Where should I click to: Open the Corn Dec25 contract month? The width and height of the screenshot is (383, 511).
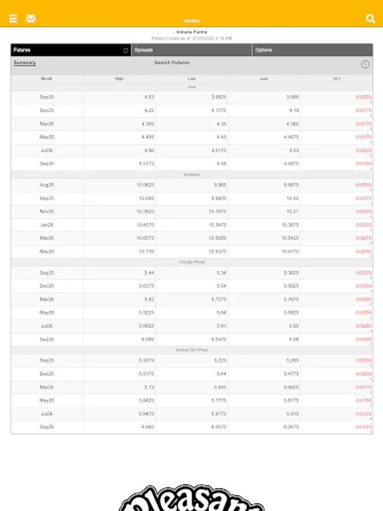click(47, 111)
